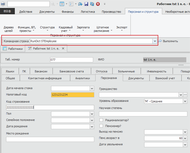This screenshot has width=190, height=153.
Task: Click the numbered list icon in toolbar
Action: 71,4
